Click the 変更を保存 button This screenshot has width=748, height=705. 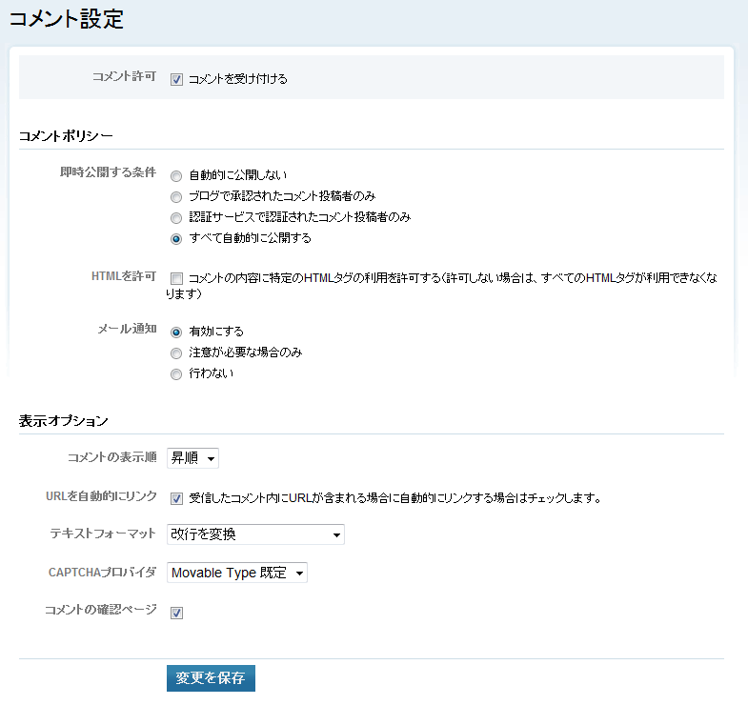211,678
